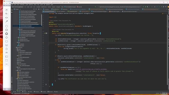Screen dimensions: 169x95
Task: Select PrepareSmsDelegate in Project tree
Action: click(x=26, y=21)
